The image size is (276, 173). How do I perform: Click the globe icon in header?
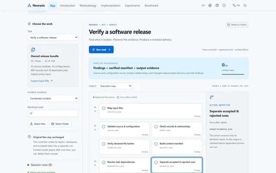[210, 6]
